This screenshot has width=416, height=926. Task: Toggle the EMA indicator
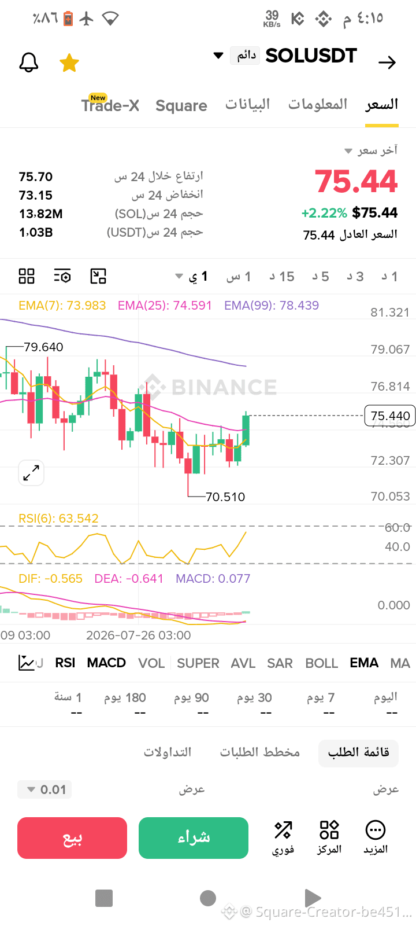point(364,663)
